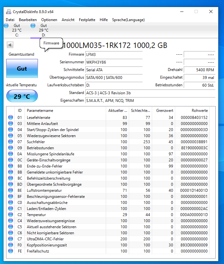Click the Betriebsstunden field 60 Std.
The height and width of the screenshot is (264, 224).
pos(200,85)
